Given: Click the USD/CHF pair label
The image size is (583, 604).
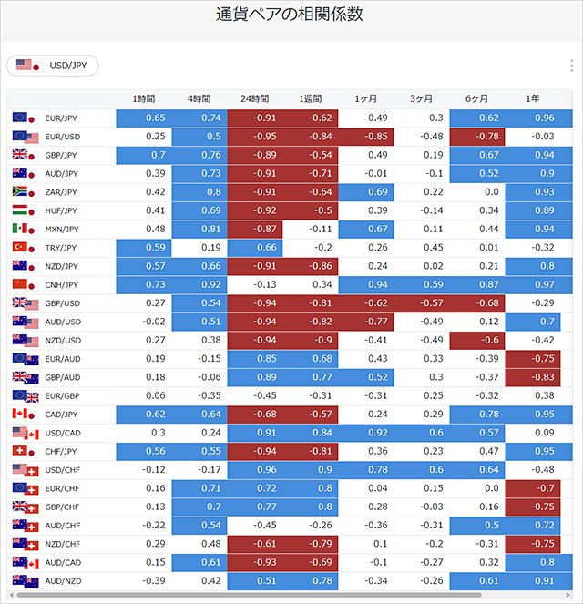Looking at the screenshot, I should click(62, 470).
